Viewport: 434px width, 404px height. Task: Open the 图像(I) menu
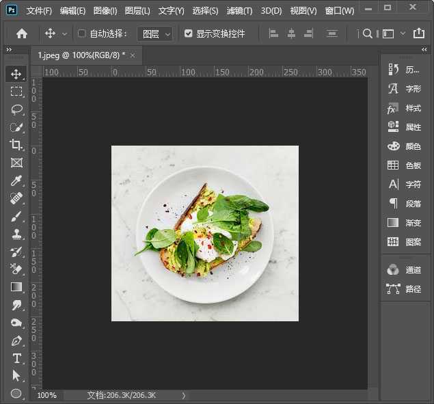pyautogui.click(x=105, y=11)
